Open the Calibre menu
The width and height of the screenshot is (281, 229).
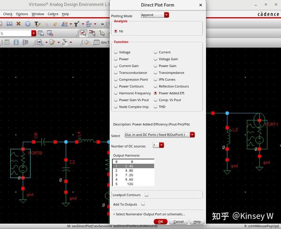coord(53,14)
